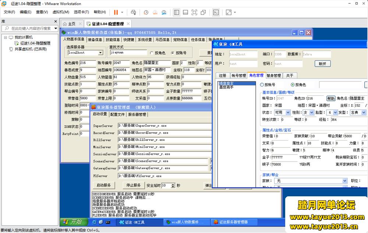
Task: Open the snapshot manager icon
Action: pos(164,12)
